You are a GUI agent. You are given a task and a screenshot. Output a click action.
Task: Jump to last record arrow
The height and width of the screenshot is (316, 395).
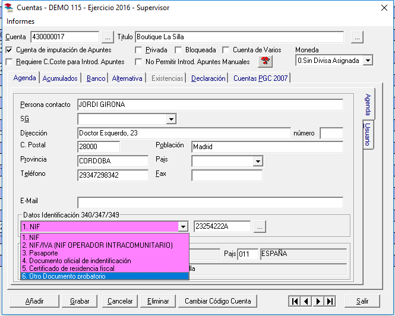(x=330, y=301)
